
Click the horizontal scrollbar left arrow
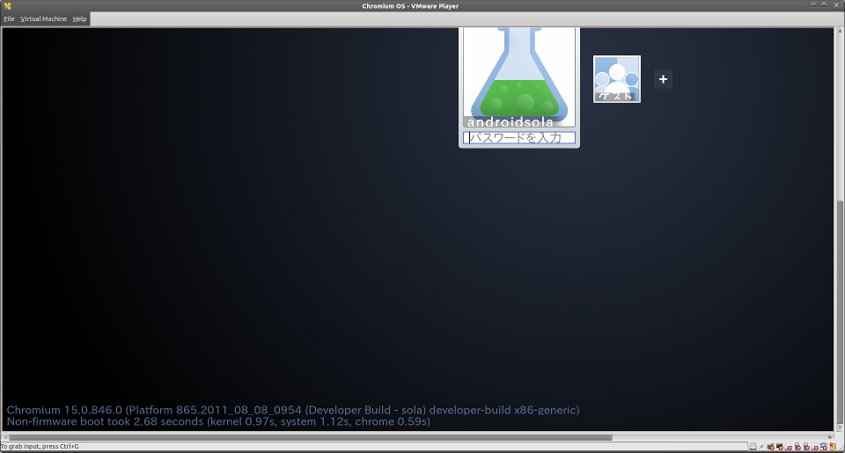tap(5, 437)
